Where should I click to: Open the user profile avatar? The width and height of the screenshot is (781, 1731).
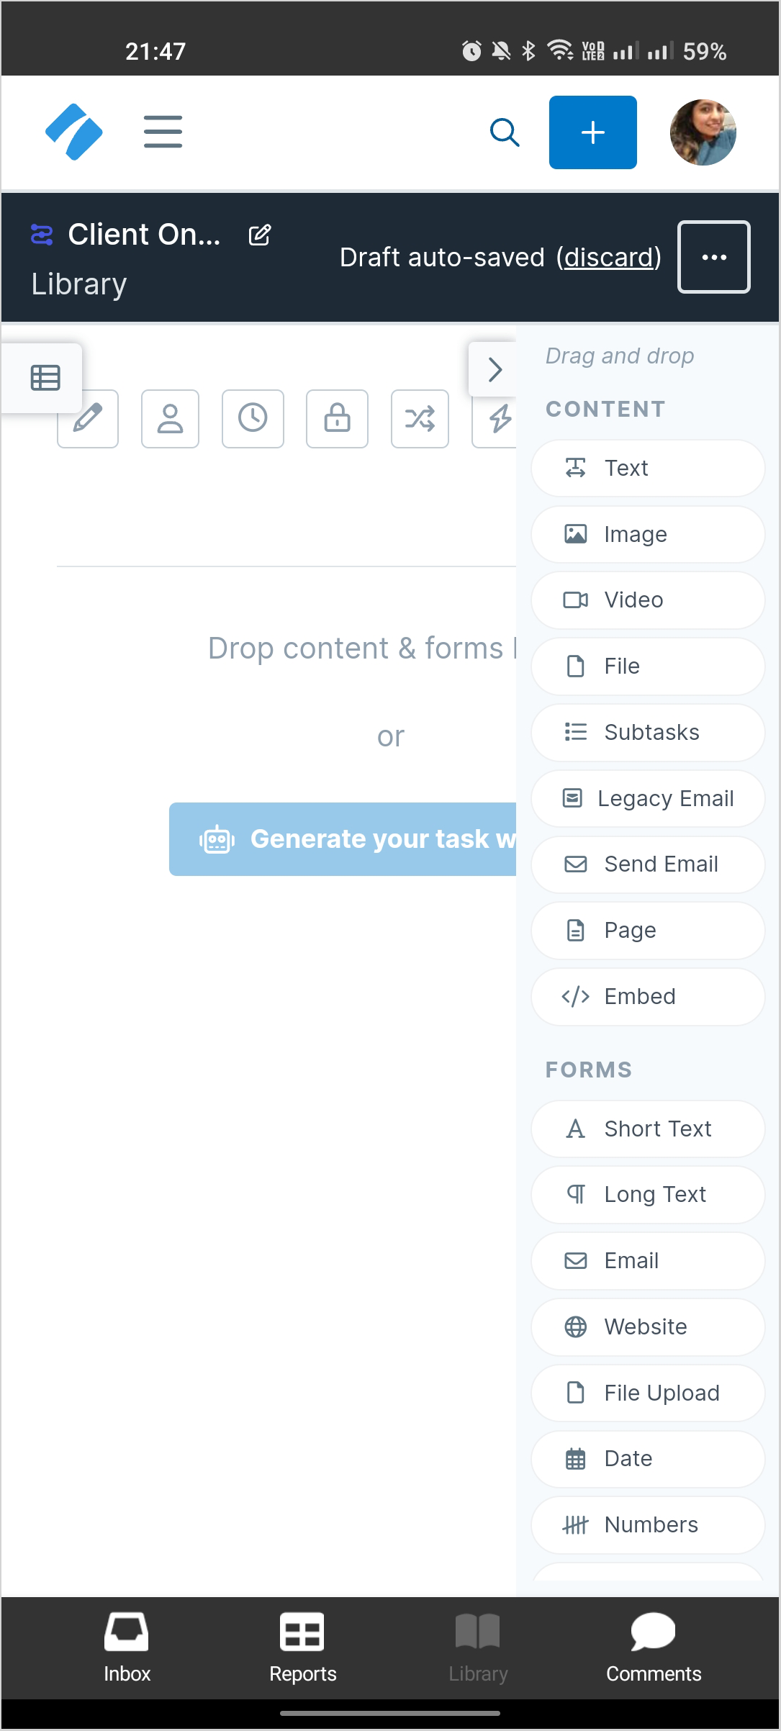coord(703,132)
